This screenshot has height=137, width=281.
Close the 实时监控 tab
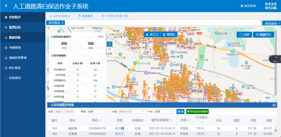pos(62,23)
